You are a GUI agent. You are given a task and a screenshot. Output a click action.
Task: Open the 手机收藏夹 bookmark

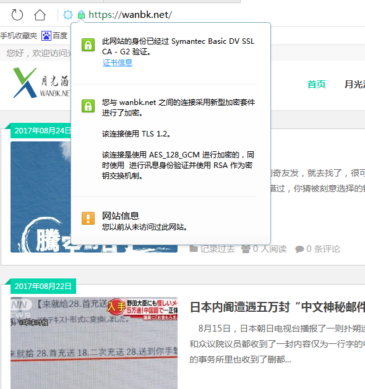[19, 36]
